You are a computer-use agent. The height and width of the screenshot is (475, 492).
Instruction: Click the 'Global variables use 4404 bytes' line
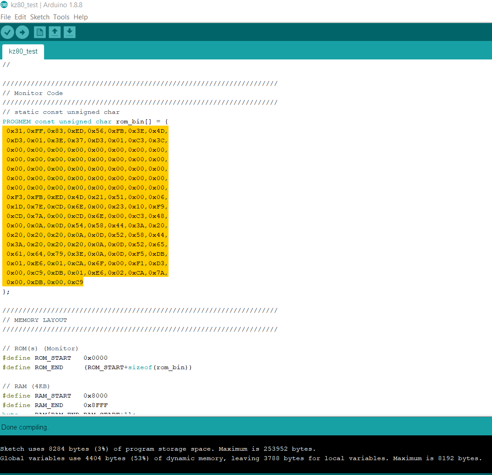(241, 458)
